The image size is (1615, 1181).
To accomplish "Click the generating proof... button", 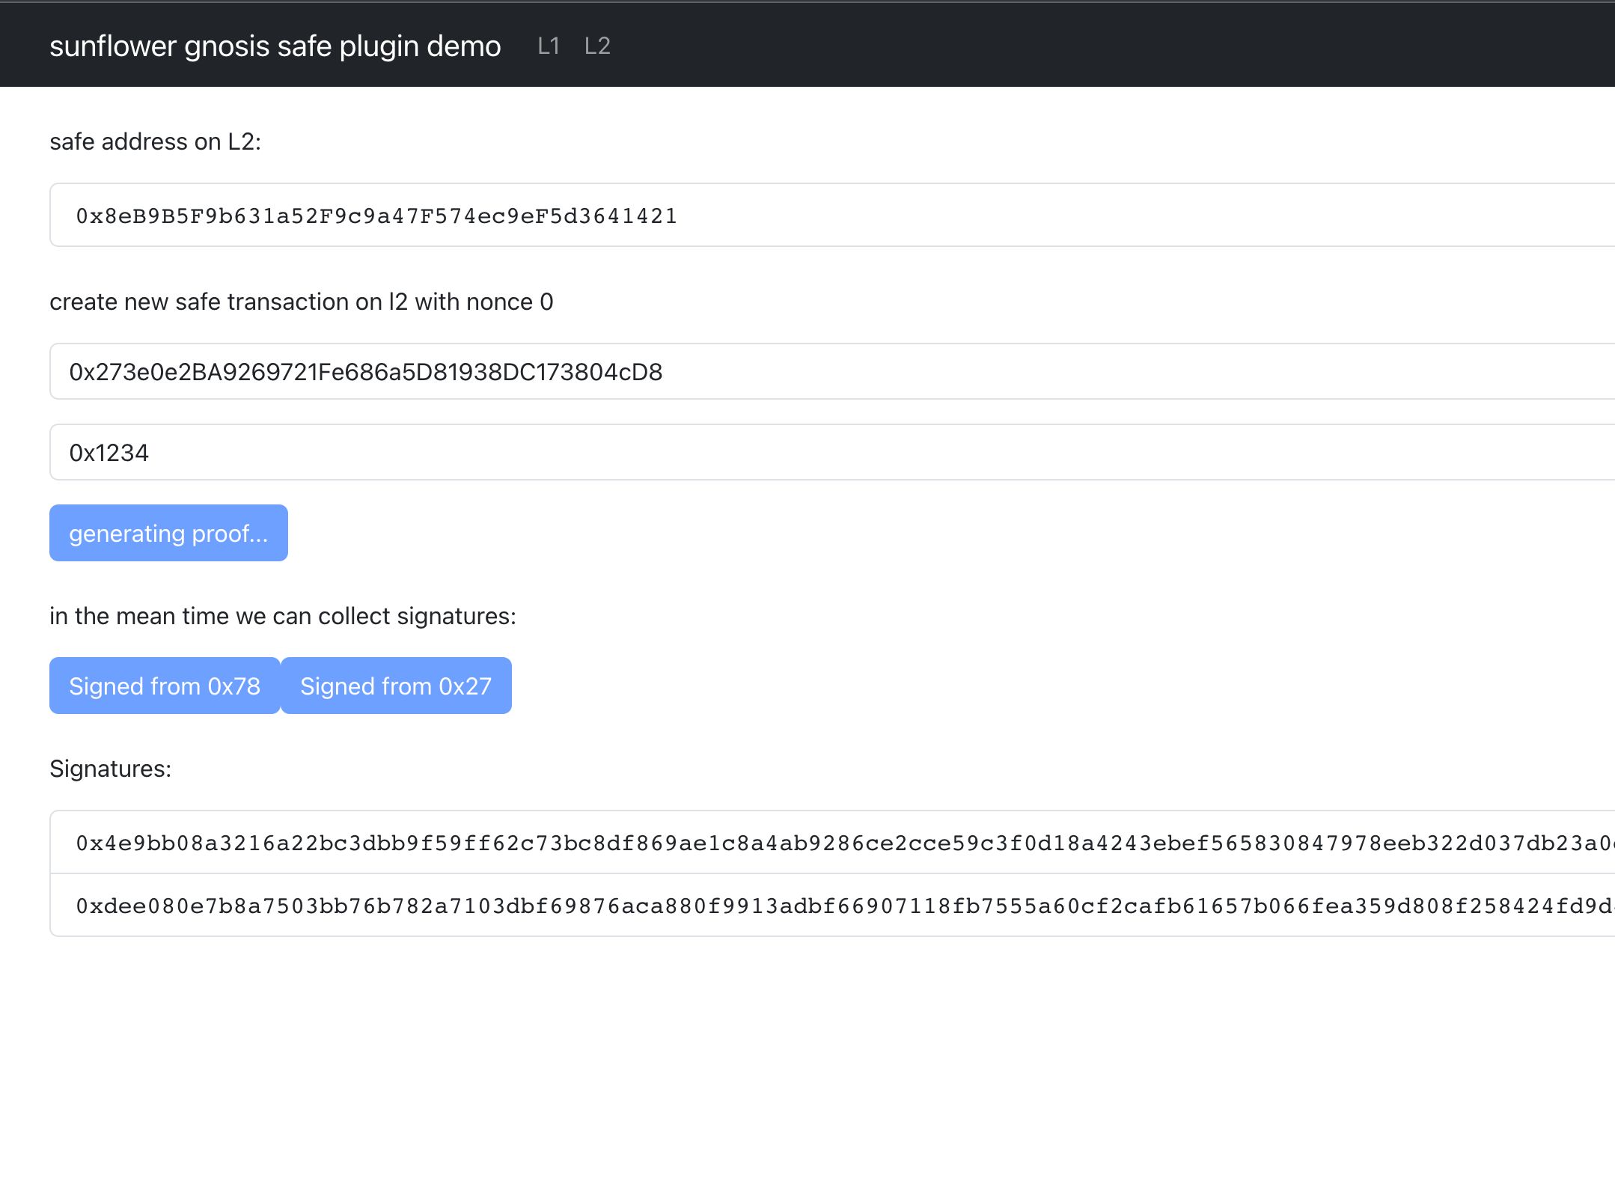I will click(x=168, y=533).
